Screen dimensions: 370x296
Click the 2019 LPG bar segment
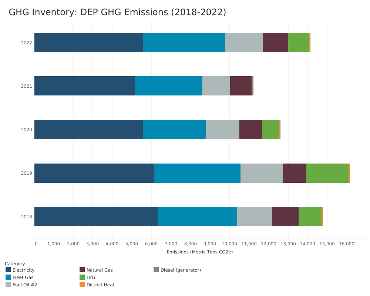327,173
